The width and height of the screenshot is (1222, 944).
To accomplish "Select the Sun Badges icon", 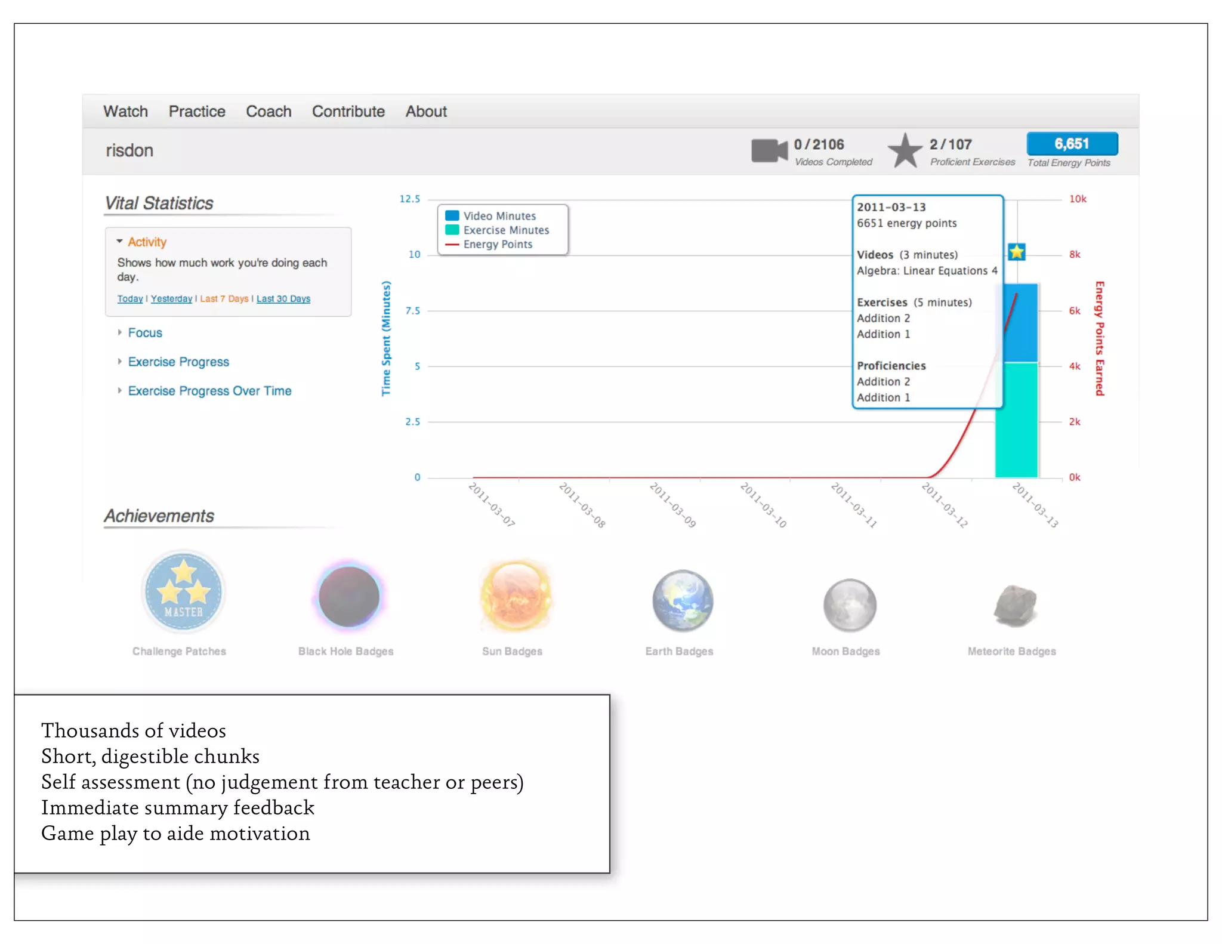I will [x=515, y=596].
